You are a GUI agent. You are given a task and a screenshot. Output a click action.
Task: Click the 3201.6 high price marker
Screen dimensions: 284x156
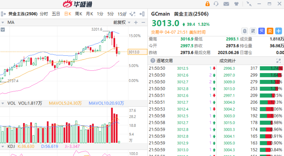point(97,30)
